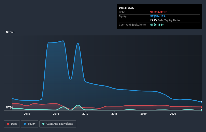Toggle the Debt series legend button
206x132 pixels.
(x=12, y=124)
